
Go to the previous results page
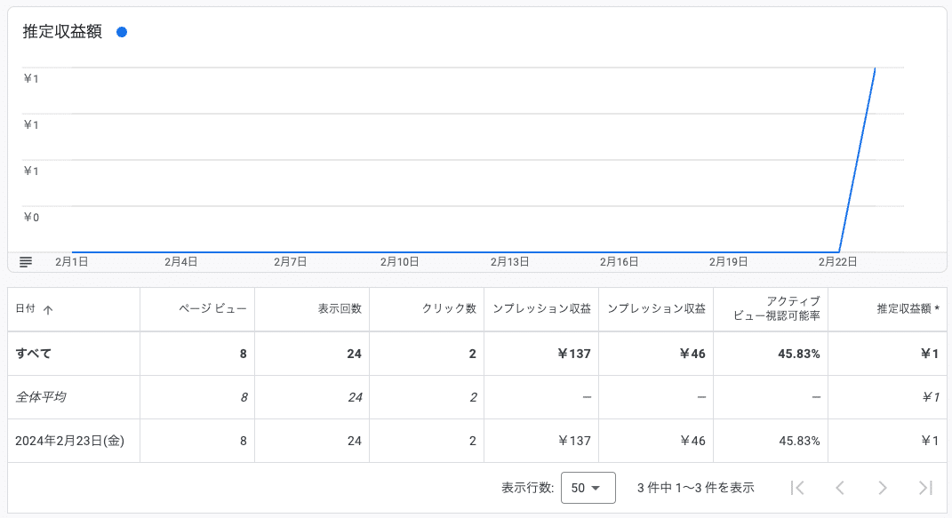[840, 487]
